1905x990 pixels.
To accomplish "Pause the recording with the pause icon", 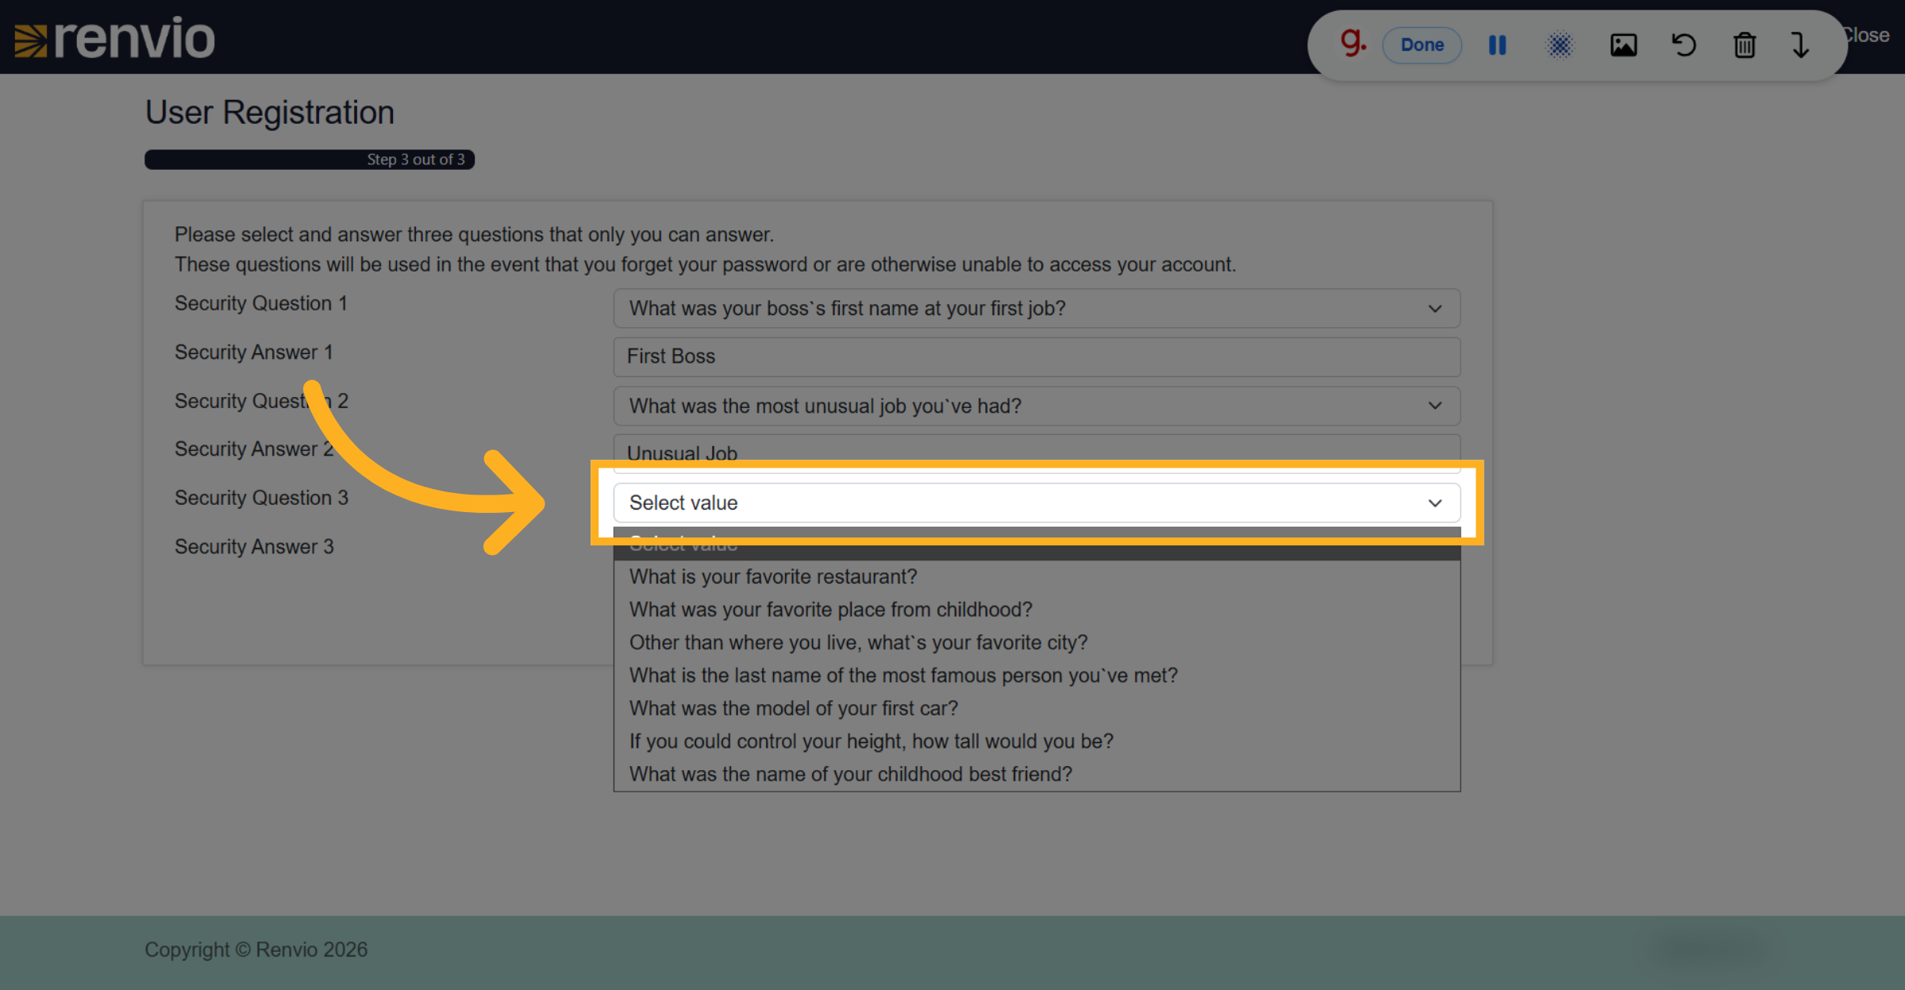I will click(x=1497, y=45).
